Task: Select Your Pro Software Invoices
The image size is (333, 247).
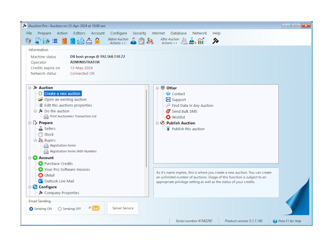Action: click(x=67, y=169)
